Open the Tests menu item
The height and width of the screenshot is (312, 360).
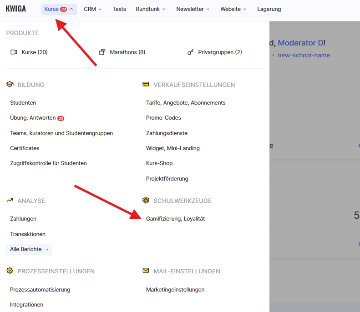click(x=119, y=9)
